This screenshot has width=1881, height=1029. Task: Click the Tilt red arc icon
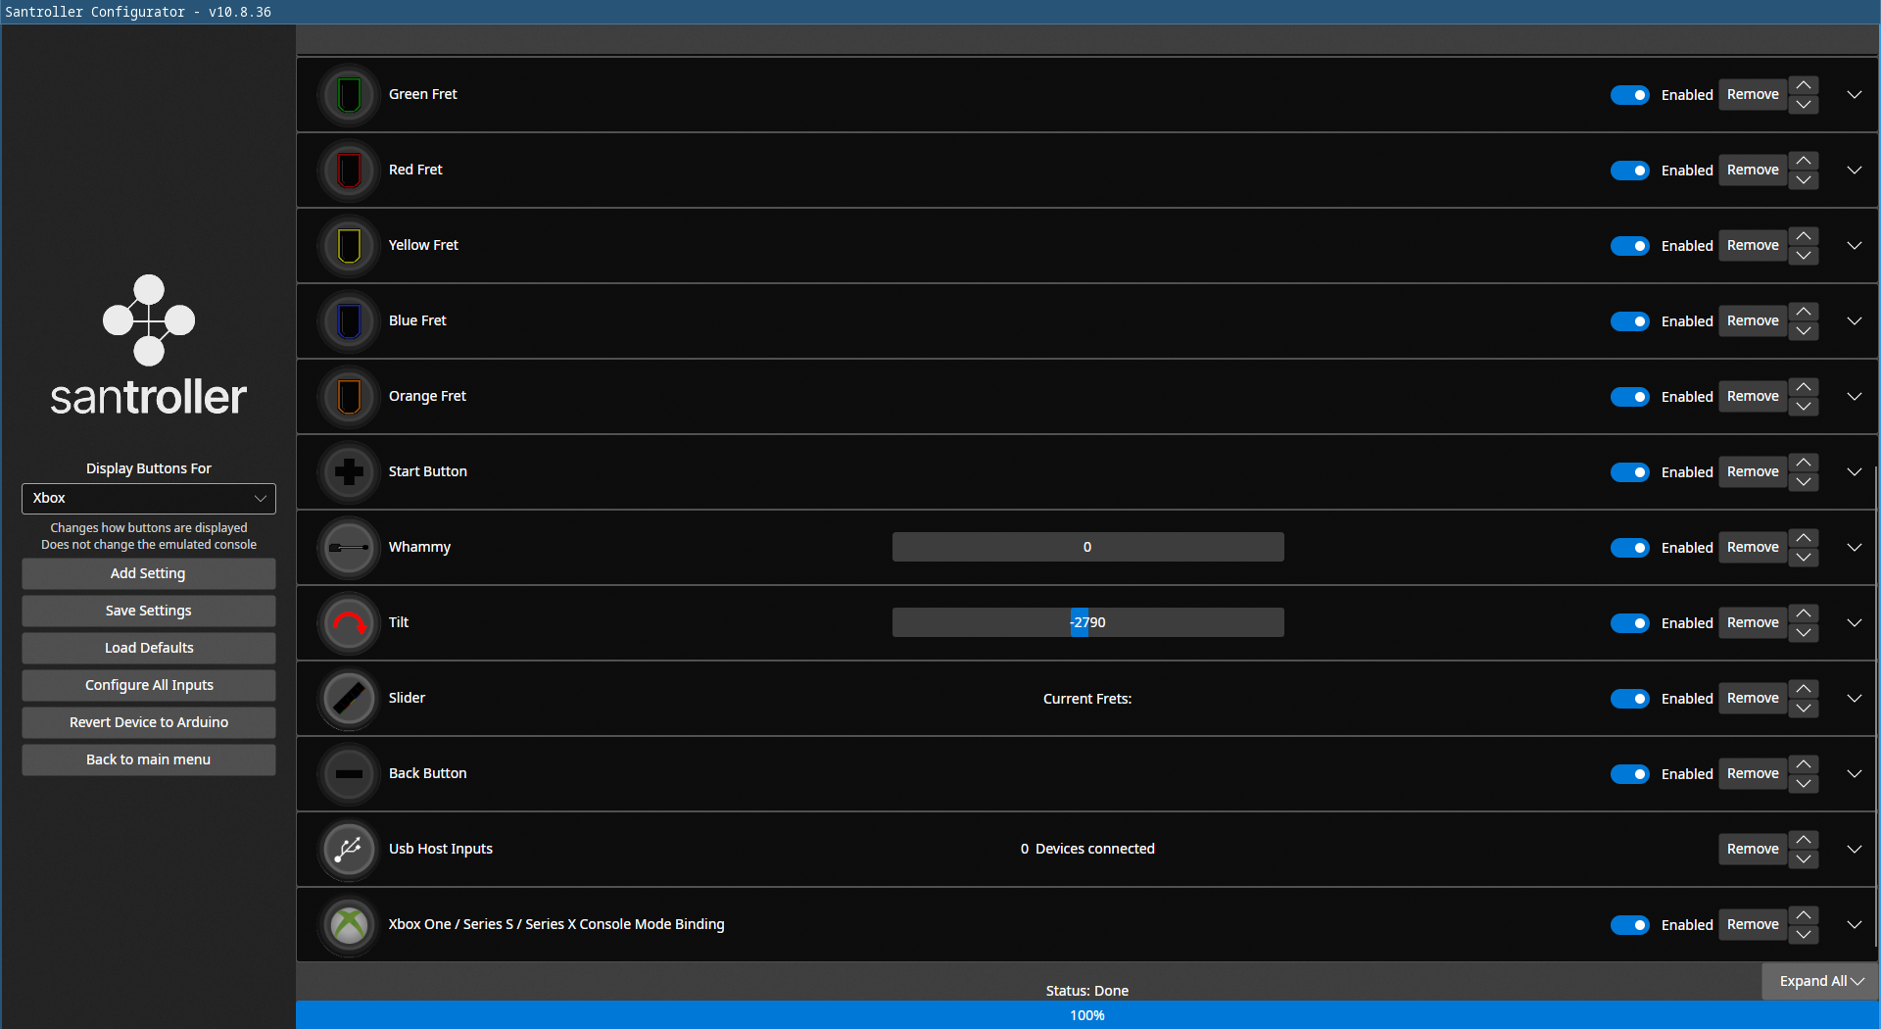(349, 623)
